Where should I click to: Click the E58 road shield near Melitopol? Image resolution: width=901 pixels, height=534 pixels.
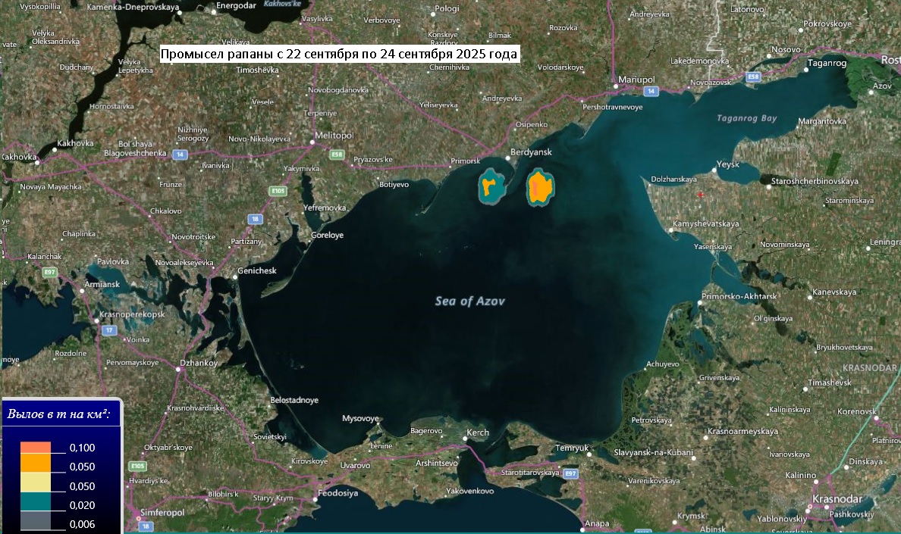[x=336, y=155]
